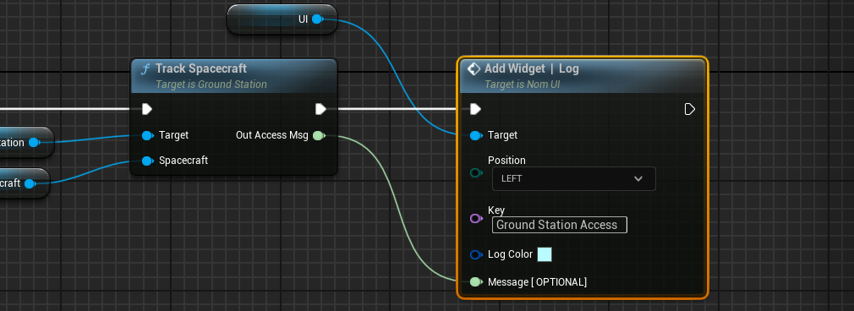Click the Log Color input pin
854x311 pixels.
(x=476, y=254)
